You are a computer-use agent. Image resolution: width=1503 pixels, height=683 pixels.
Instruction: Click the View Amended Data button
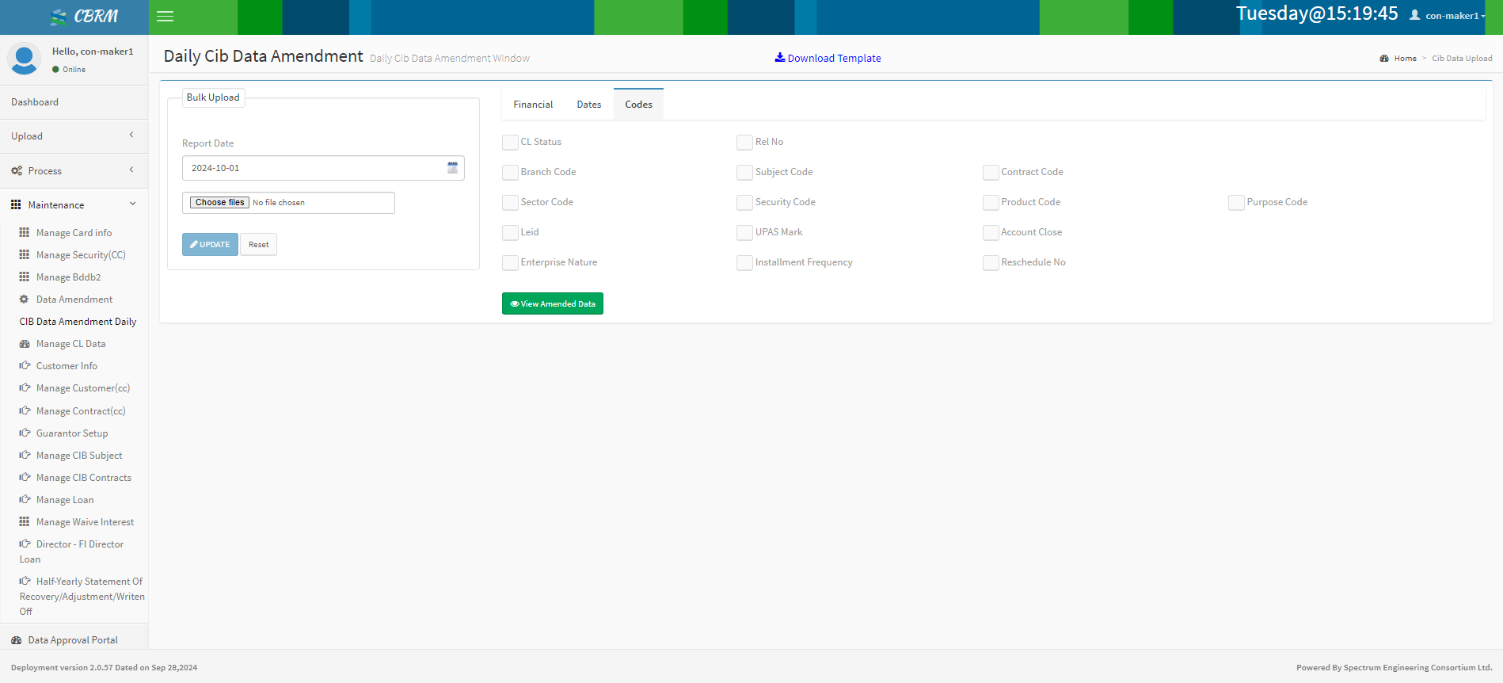(x=553, y=304)
